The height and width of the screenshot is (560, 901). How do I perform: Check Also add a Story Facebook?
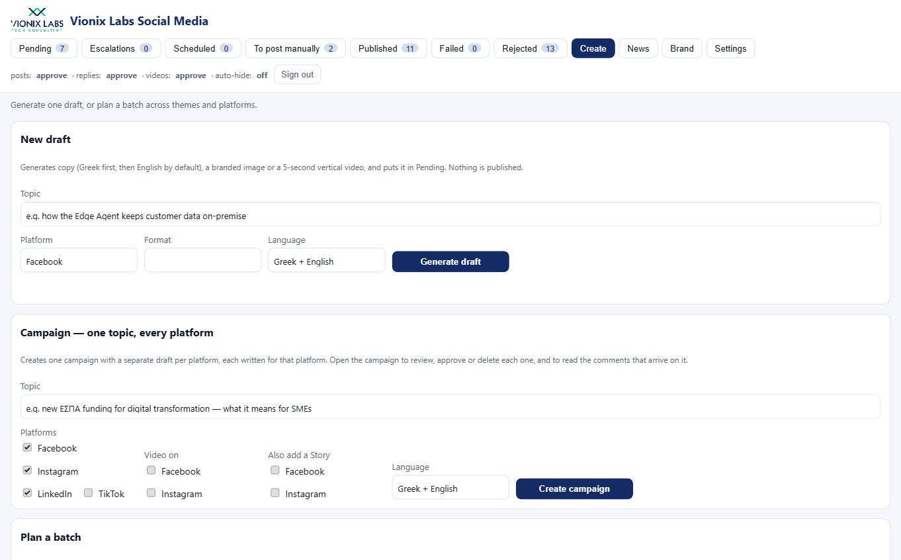tap(275, 471)
